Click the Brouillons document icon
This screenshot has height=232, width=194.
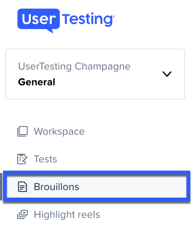pyautogui.click(x=22, y=187)
